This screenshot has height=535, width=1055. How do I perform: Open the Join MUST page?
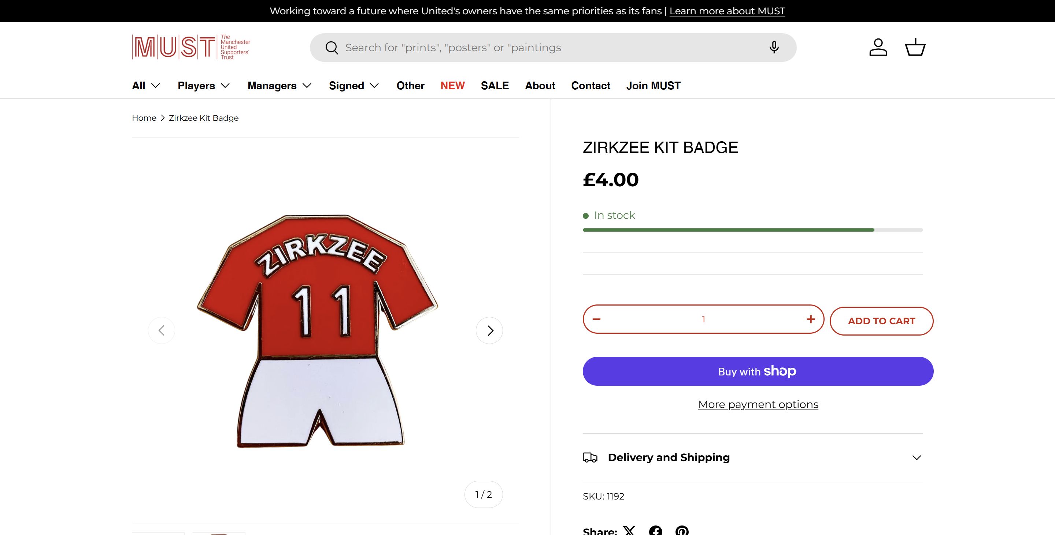[653, 86]
